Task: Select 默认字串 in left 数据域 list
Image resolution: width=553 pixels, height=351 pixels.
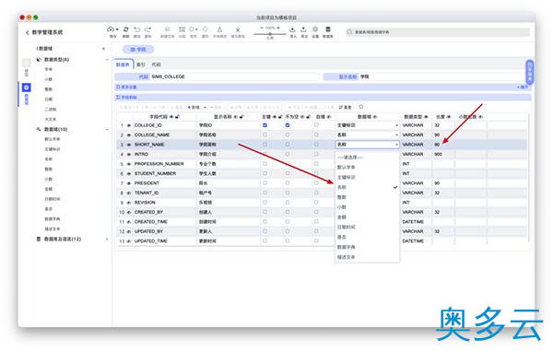Action: click(53, 139)
